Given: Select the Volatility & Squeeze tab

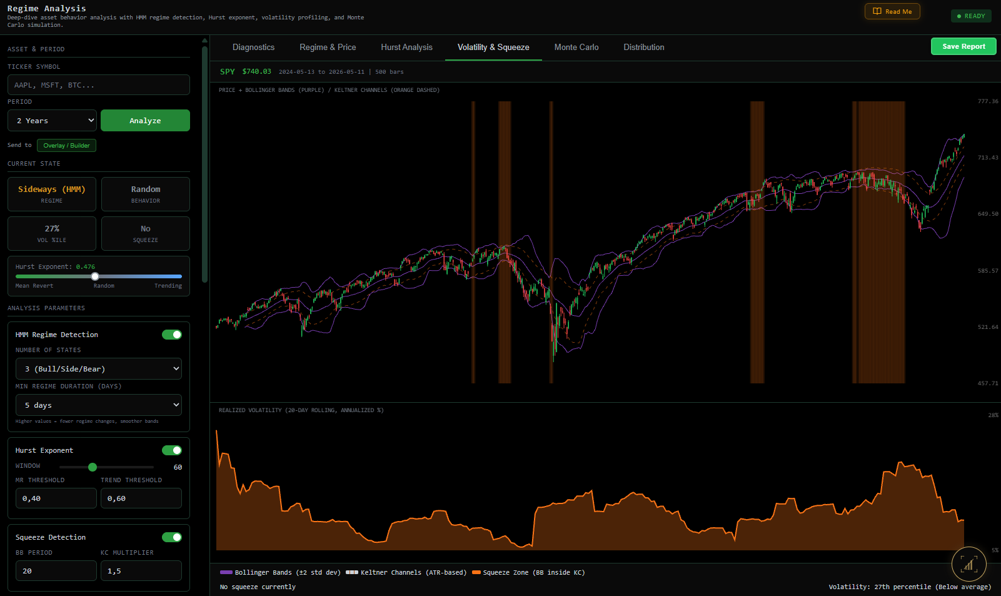Looking at the screenshot, I should 493,48.
